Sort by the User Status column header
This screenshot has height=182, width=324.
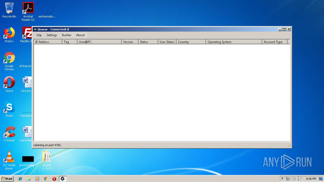coord(167,42)
